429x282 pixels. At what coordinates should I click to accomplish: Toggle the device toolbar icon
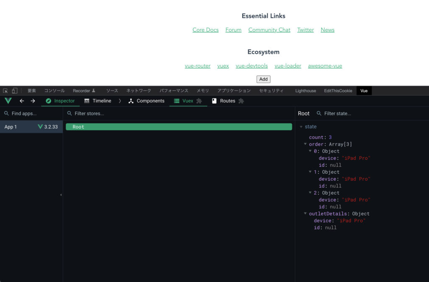[x=15, y=91]
